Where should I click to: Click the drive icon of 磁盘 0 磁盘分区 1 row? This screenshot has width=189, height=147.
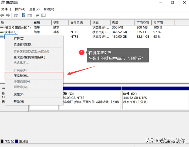tap(2, 27)
